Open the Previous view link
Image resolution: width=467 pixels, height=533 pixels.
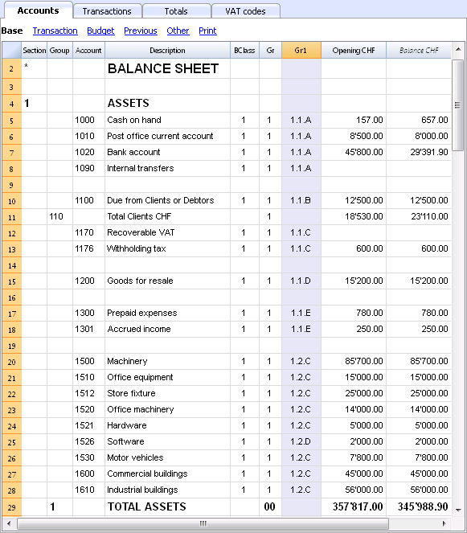(141, 31)
